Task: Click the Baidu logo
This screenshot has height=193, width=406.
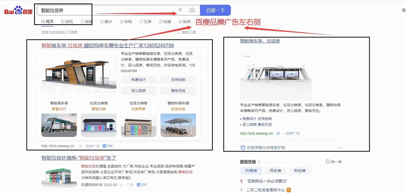Action: [18, 10]
